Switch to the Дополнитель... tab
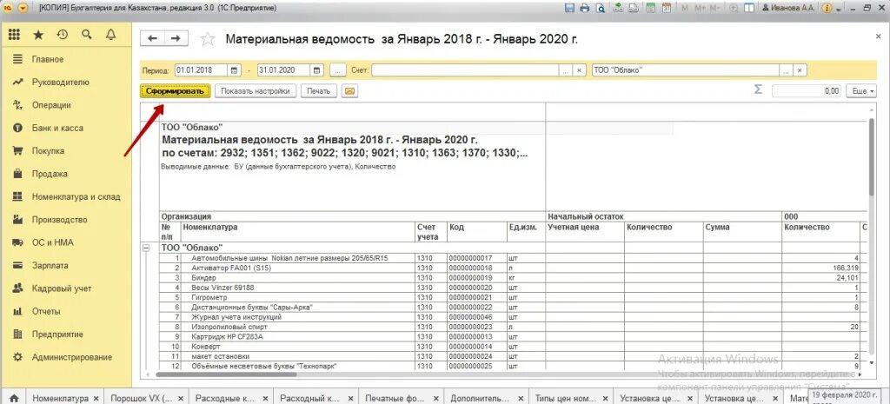Screen dimensions: 890x404 480,398
